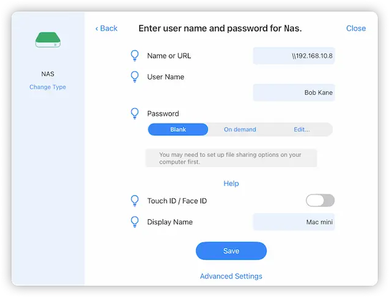Image resolution: width=389 pixels, height=297 pixels.
Task: Click the green NAS drive icon
Action: pyautogui.click(x=48, y=40)
